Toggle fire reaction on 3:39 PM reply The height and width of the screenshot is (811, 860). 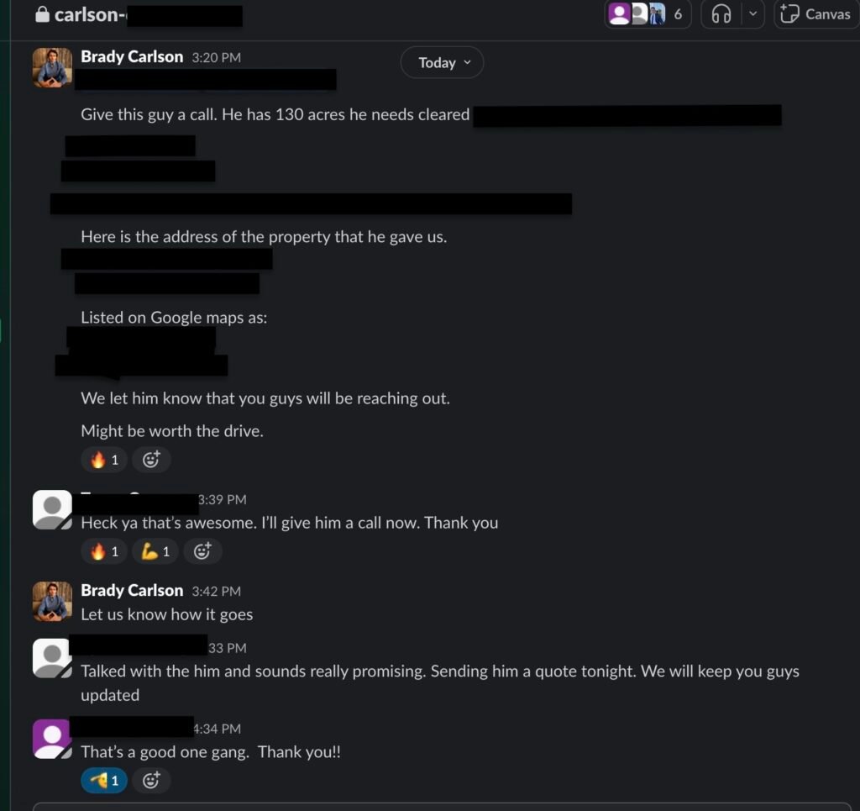(104, 551)
